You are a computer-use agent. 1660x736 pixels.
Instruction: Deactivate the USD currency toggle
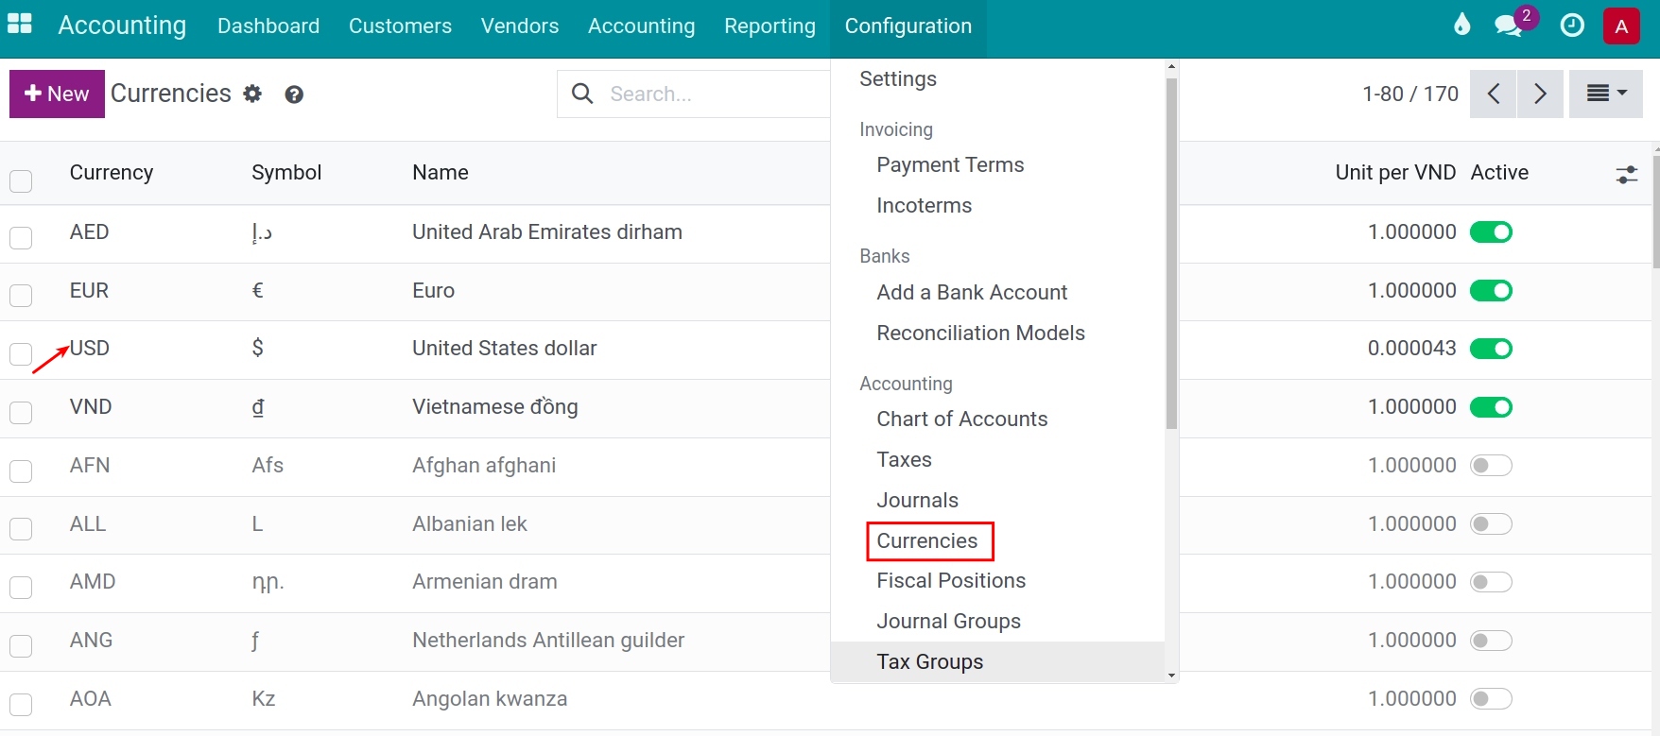click(x=1491, y=349)
